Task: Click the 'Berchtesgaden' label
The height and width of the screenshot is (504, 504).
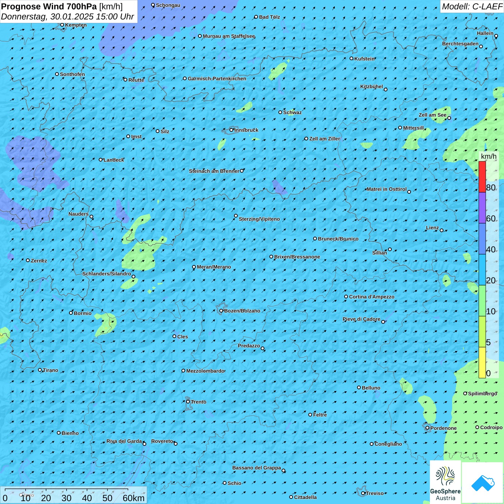Action: [x=460, y=44]
